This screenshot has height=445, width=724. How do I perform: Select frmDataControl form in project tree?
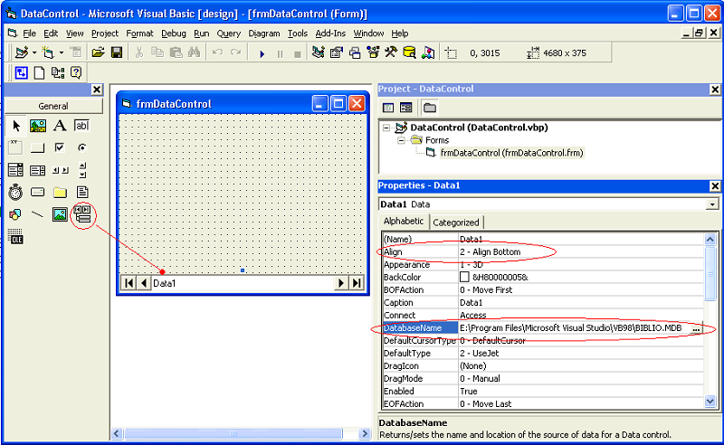pyautogui.click(x=511, y=153)
